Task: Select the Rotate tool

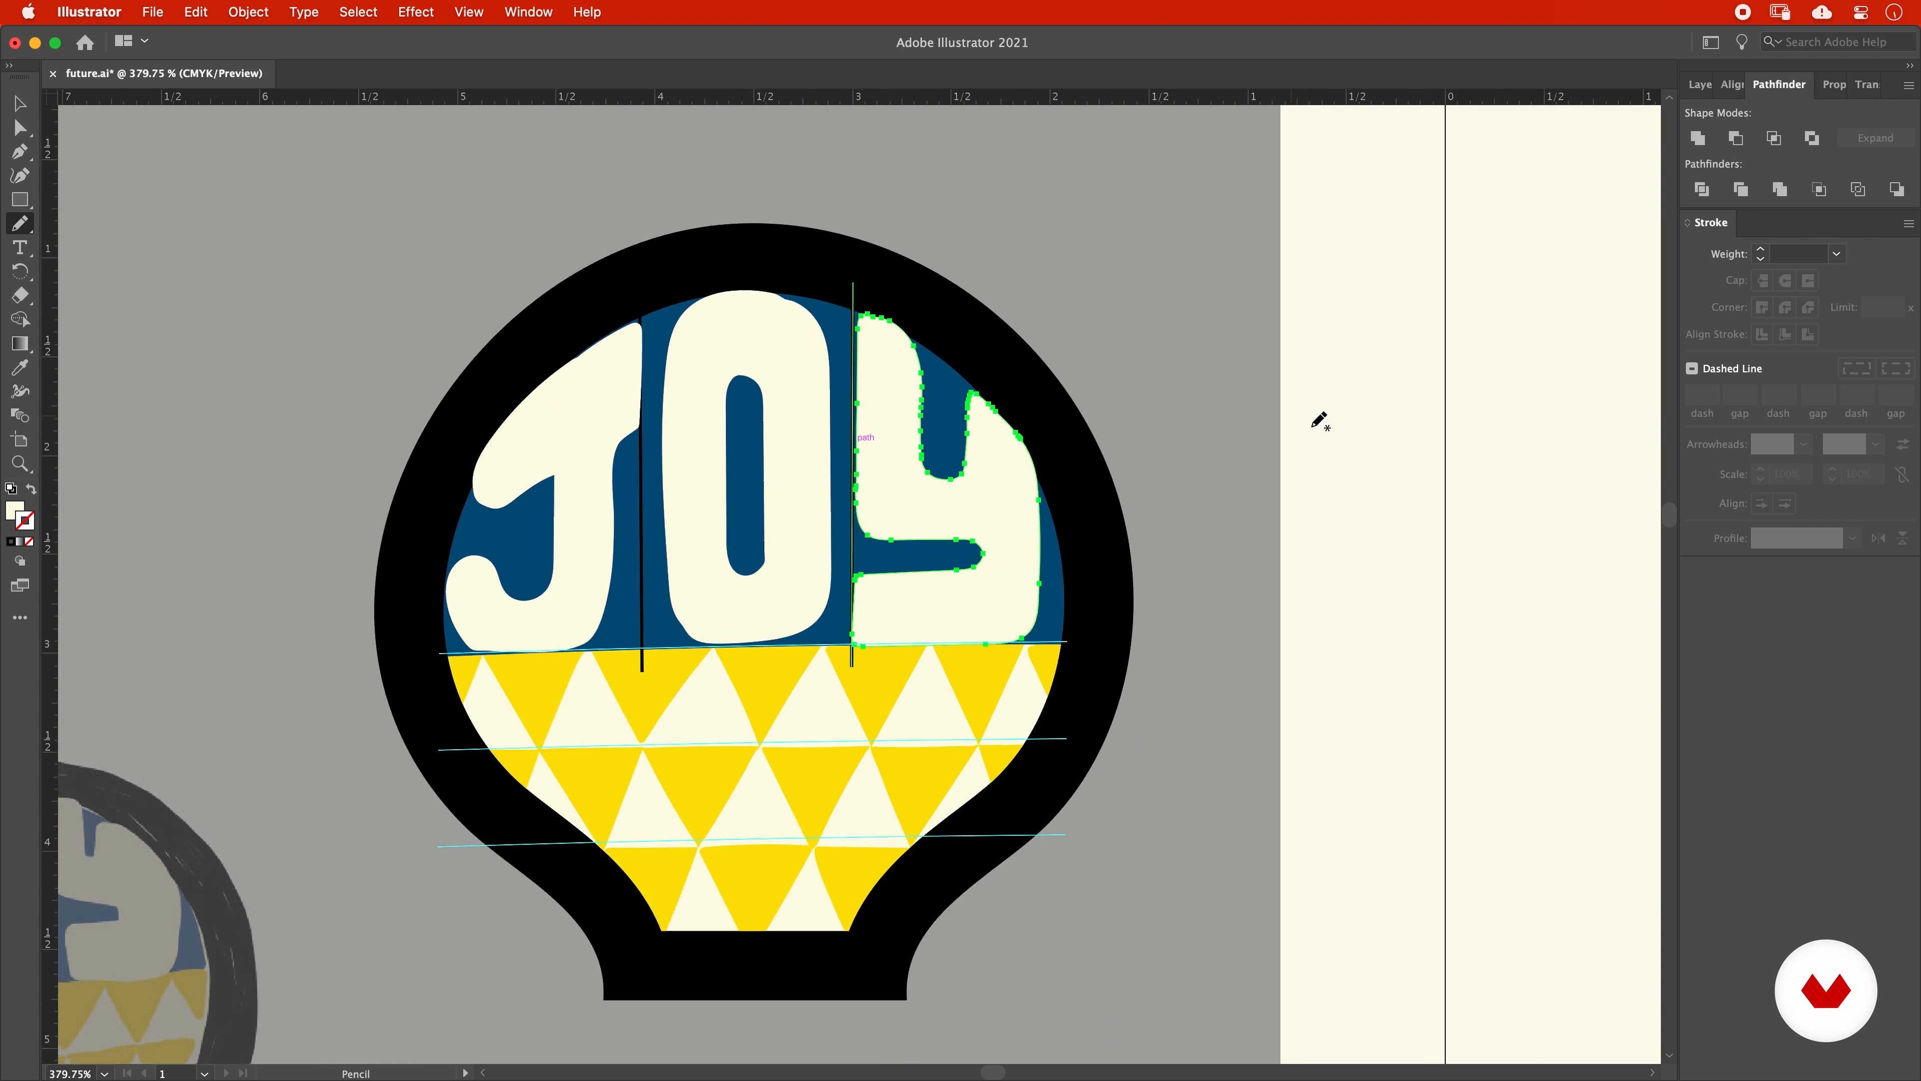Action: pyautogui.click(x=20, y=272)
